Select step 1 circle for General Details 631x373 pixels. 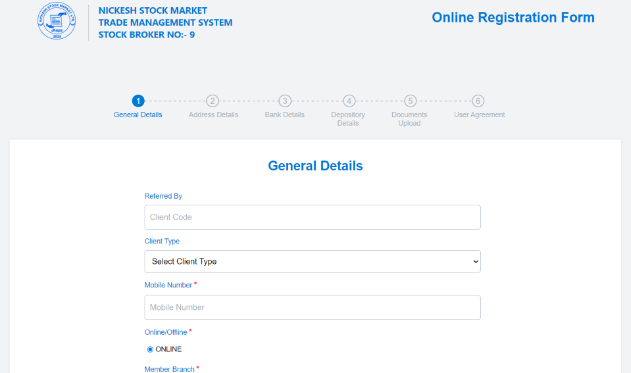coord(138,101)
